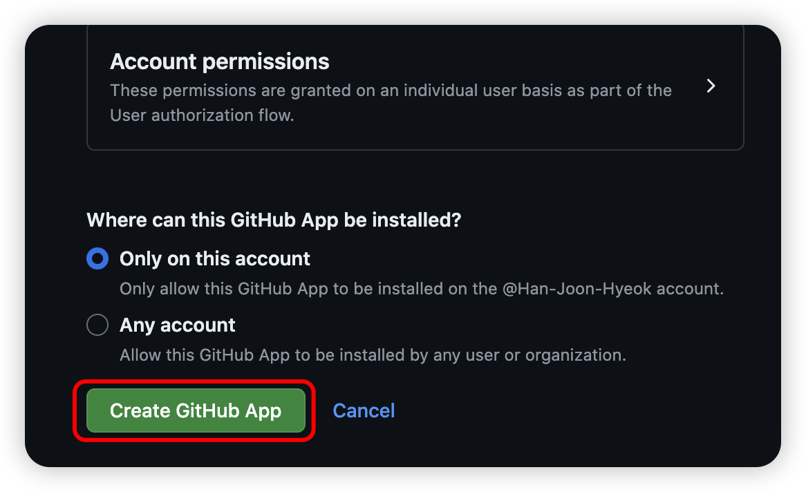This screenshot has width=806, height=492.
Task: Click the "Any account" label text
Action: coord(177,325)
